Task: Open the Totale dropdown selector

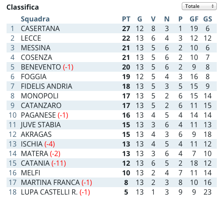Action: 199,6
